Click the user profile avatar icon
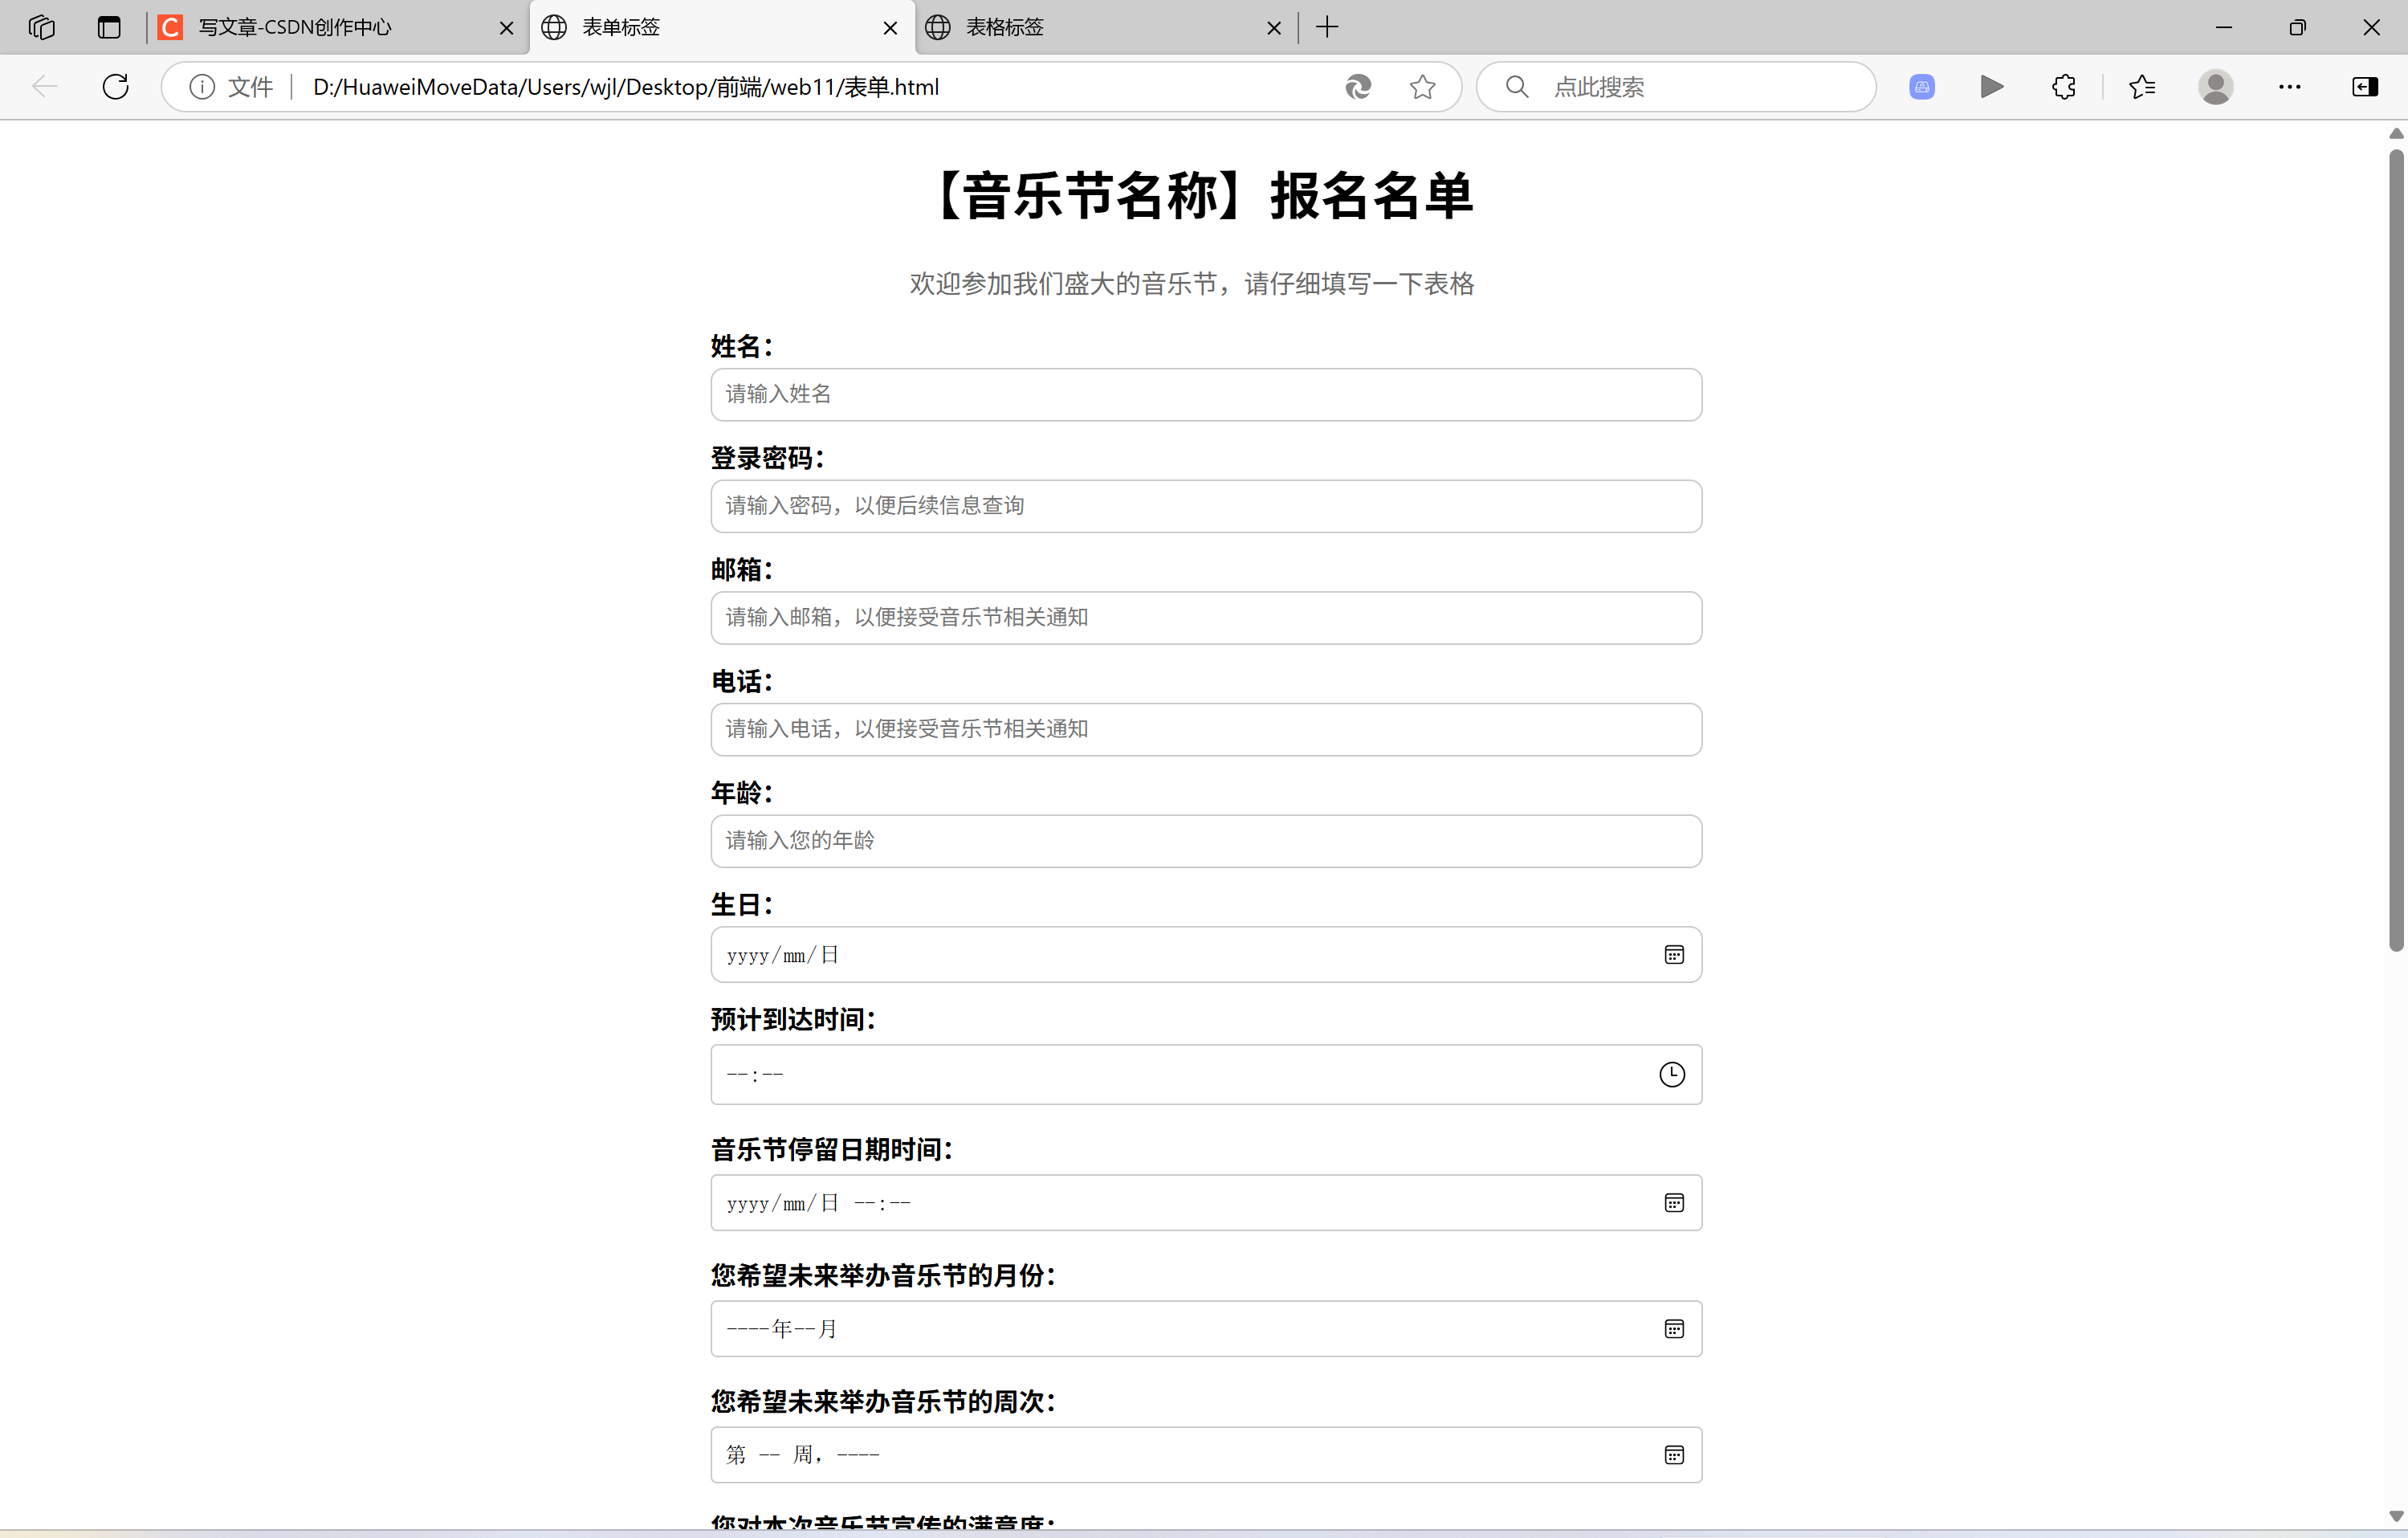The height and width of the screenshot is (1538, 2408). pos(2215,87)
